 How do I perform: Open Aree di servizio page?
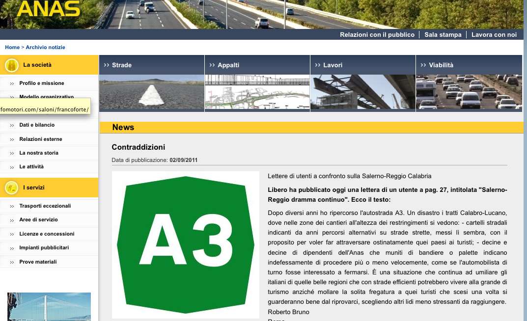38,219
